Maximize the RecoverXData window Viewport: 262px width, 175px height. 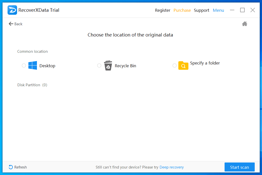pyautogui.click(x=242, y=10)
